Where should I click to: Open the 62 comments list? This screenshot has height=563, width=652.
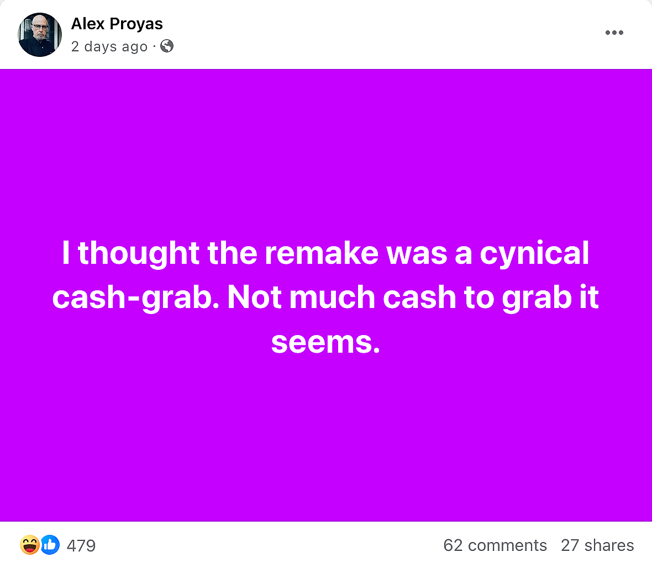pyautogui.click(x=495, y=545)
